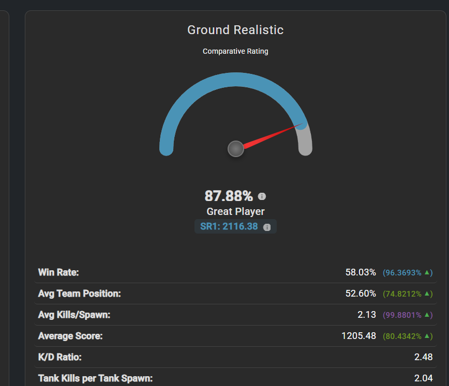
Task: Click the red gauge needle
Action: [272, 136]
